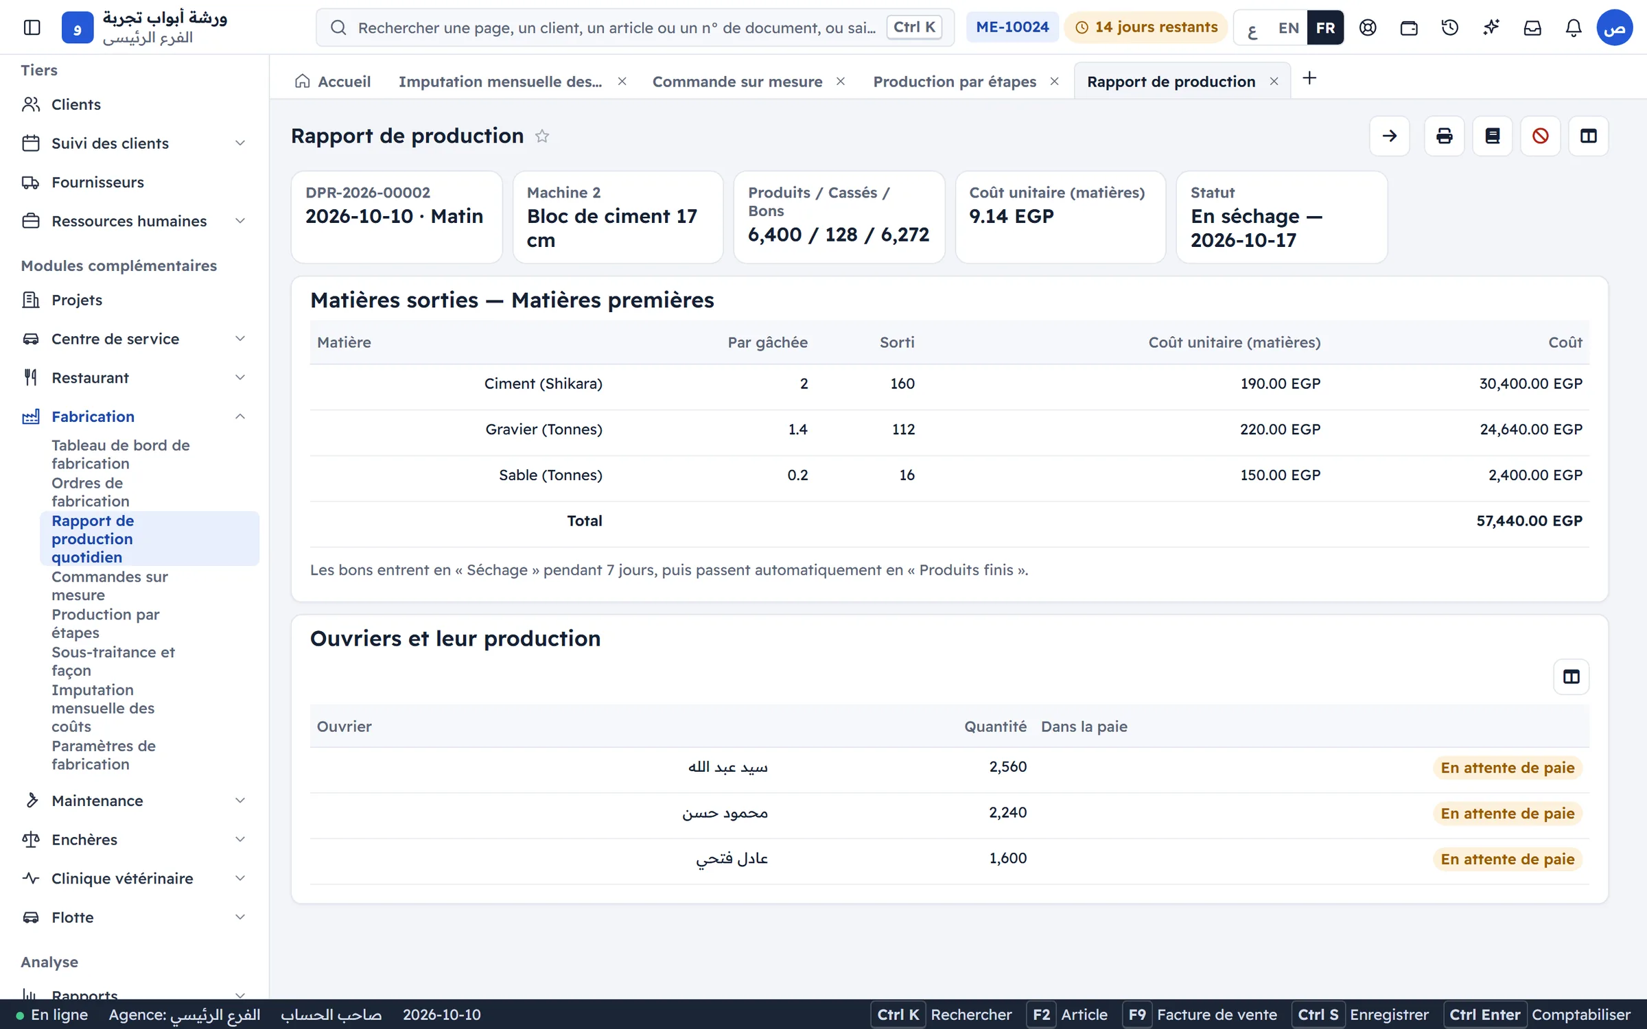Image resolution: width=1647 pixels, height=1029 pixels.
Task: Open the user avatar menu
Action: pyautogui.click(x=1615, y=27)
